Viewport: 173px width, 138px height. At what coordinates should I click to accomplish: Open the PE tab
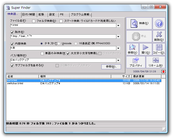point(64,15)
